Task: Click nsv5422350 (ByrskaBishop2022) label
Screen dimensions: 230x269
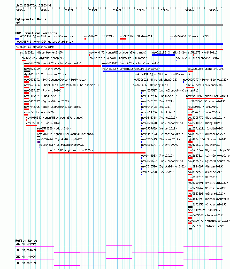Action: (x=44, y=58)
